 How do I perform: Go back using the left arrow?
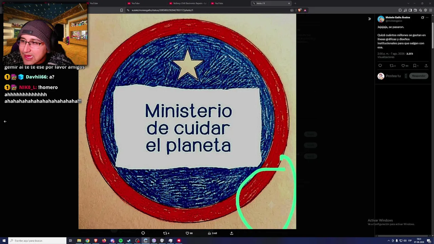click(x=5, y=121)
